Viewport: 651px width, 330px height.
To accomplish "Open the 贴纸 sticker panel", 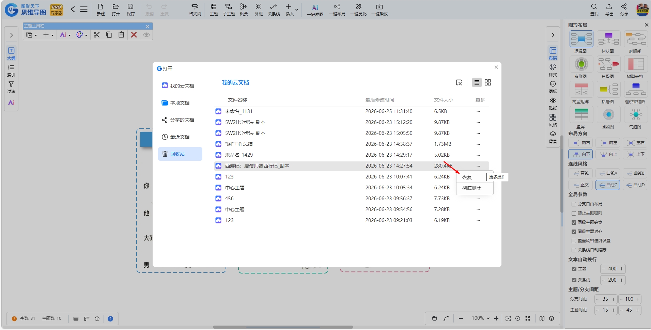I will click(x=553, y=104).
